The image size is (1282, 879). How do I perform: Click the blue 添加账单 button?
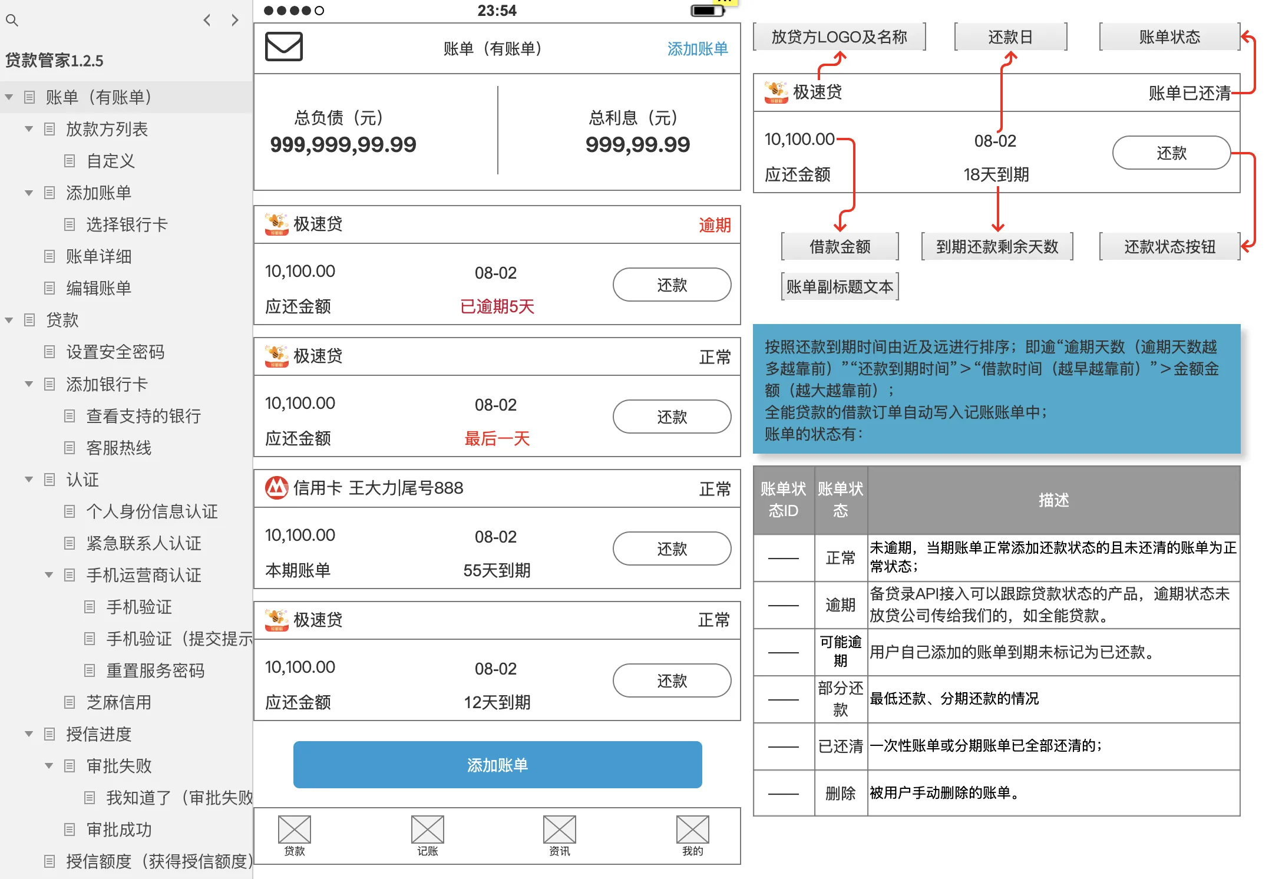coord(497,765)
